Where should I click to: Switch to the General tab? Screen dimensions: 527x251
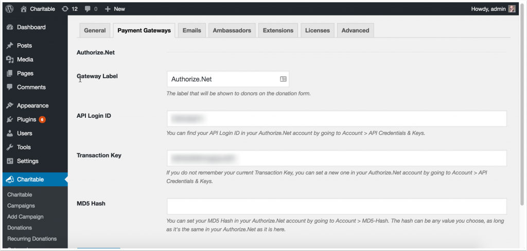coord(95,30)
